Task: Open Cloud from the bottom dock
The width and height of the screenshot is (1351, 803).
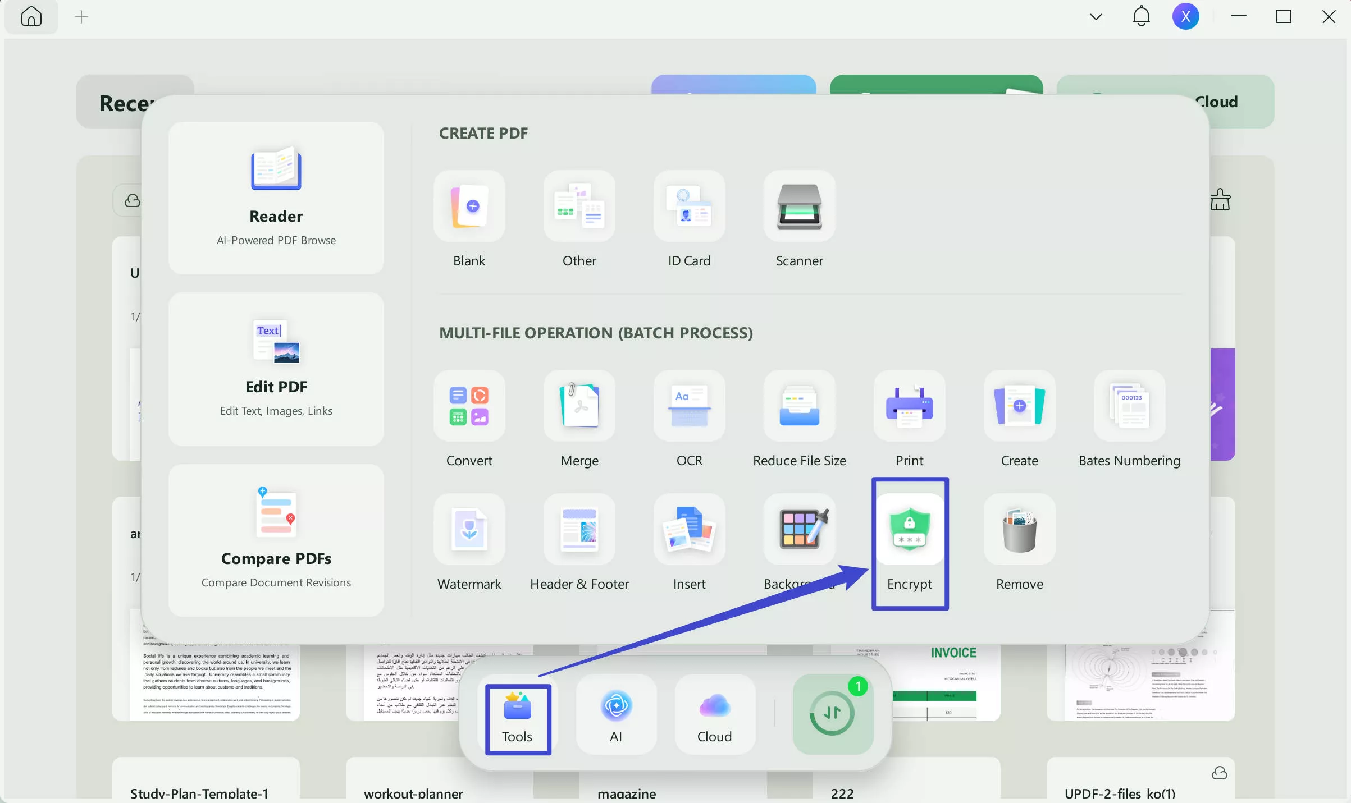Action: 714,715
